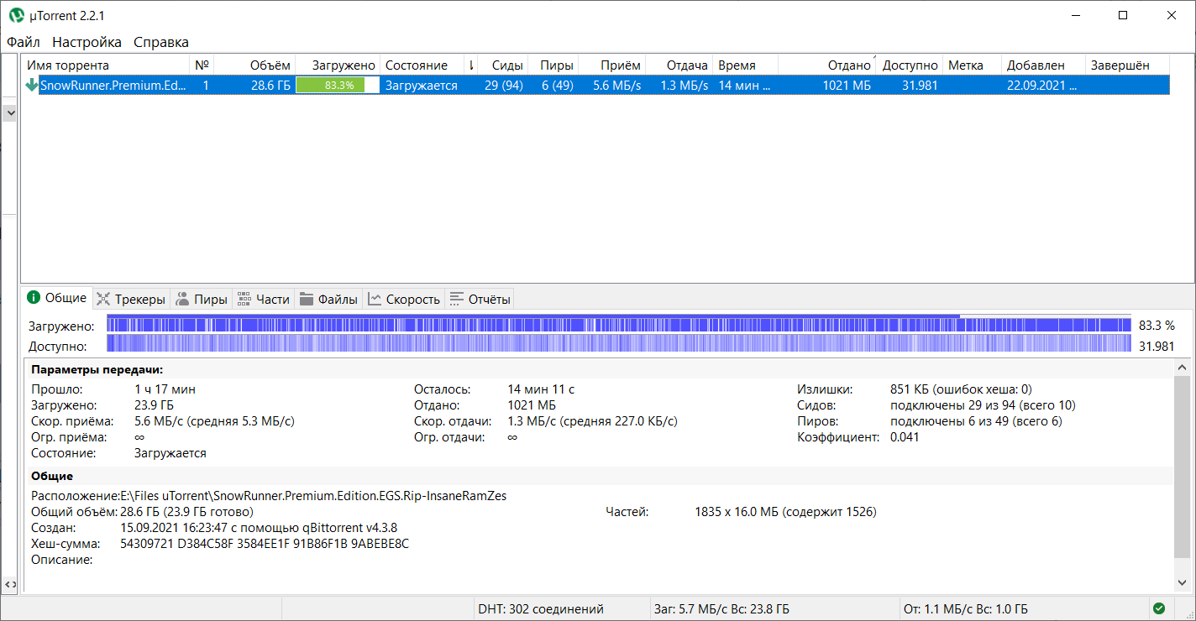This screenshot has height=621, width=1196.
Task: Sort by the Доступно column header
Action: click(910, 65)
